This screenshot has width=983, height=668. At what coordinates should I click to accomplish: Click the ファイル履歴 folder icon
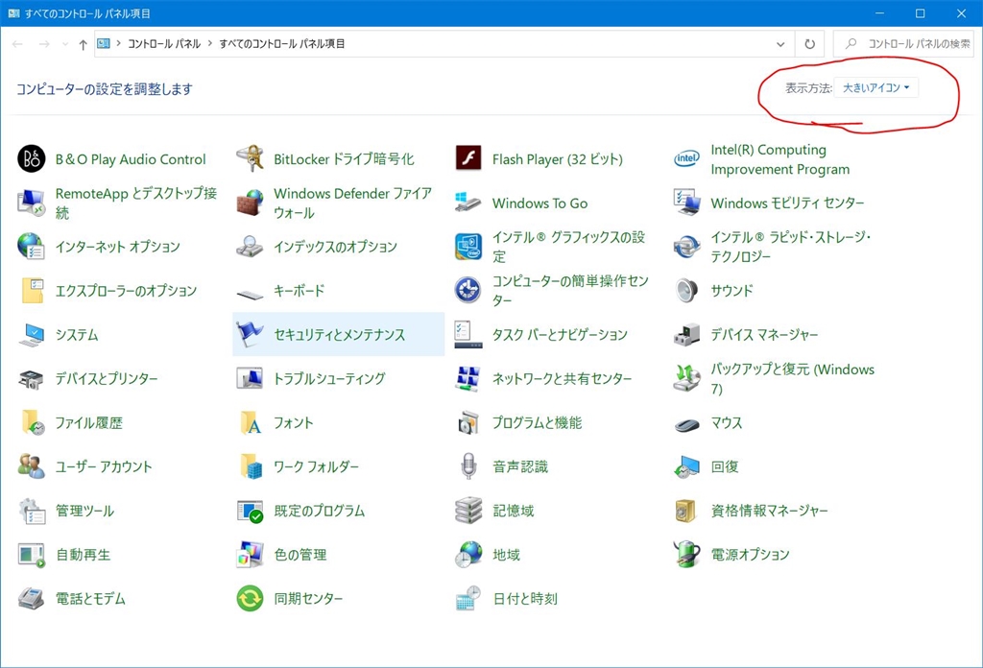(33, 422)
